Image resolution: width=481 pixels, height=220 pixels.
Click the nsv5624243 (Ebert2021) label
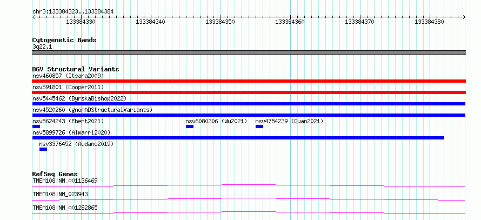(x=68, y=121)
